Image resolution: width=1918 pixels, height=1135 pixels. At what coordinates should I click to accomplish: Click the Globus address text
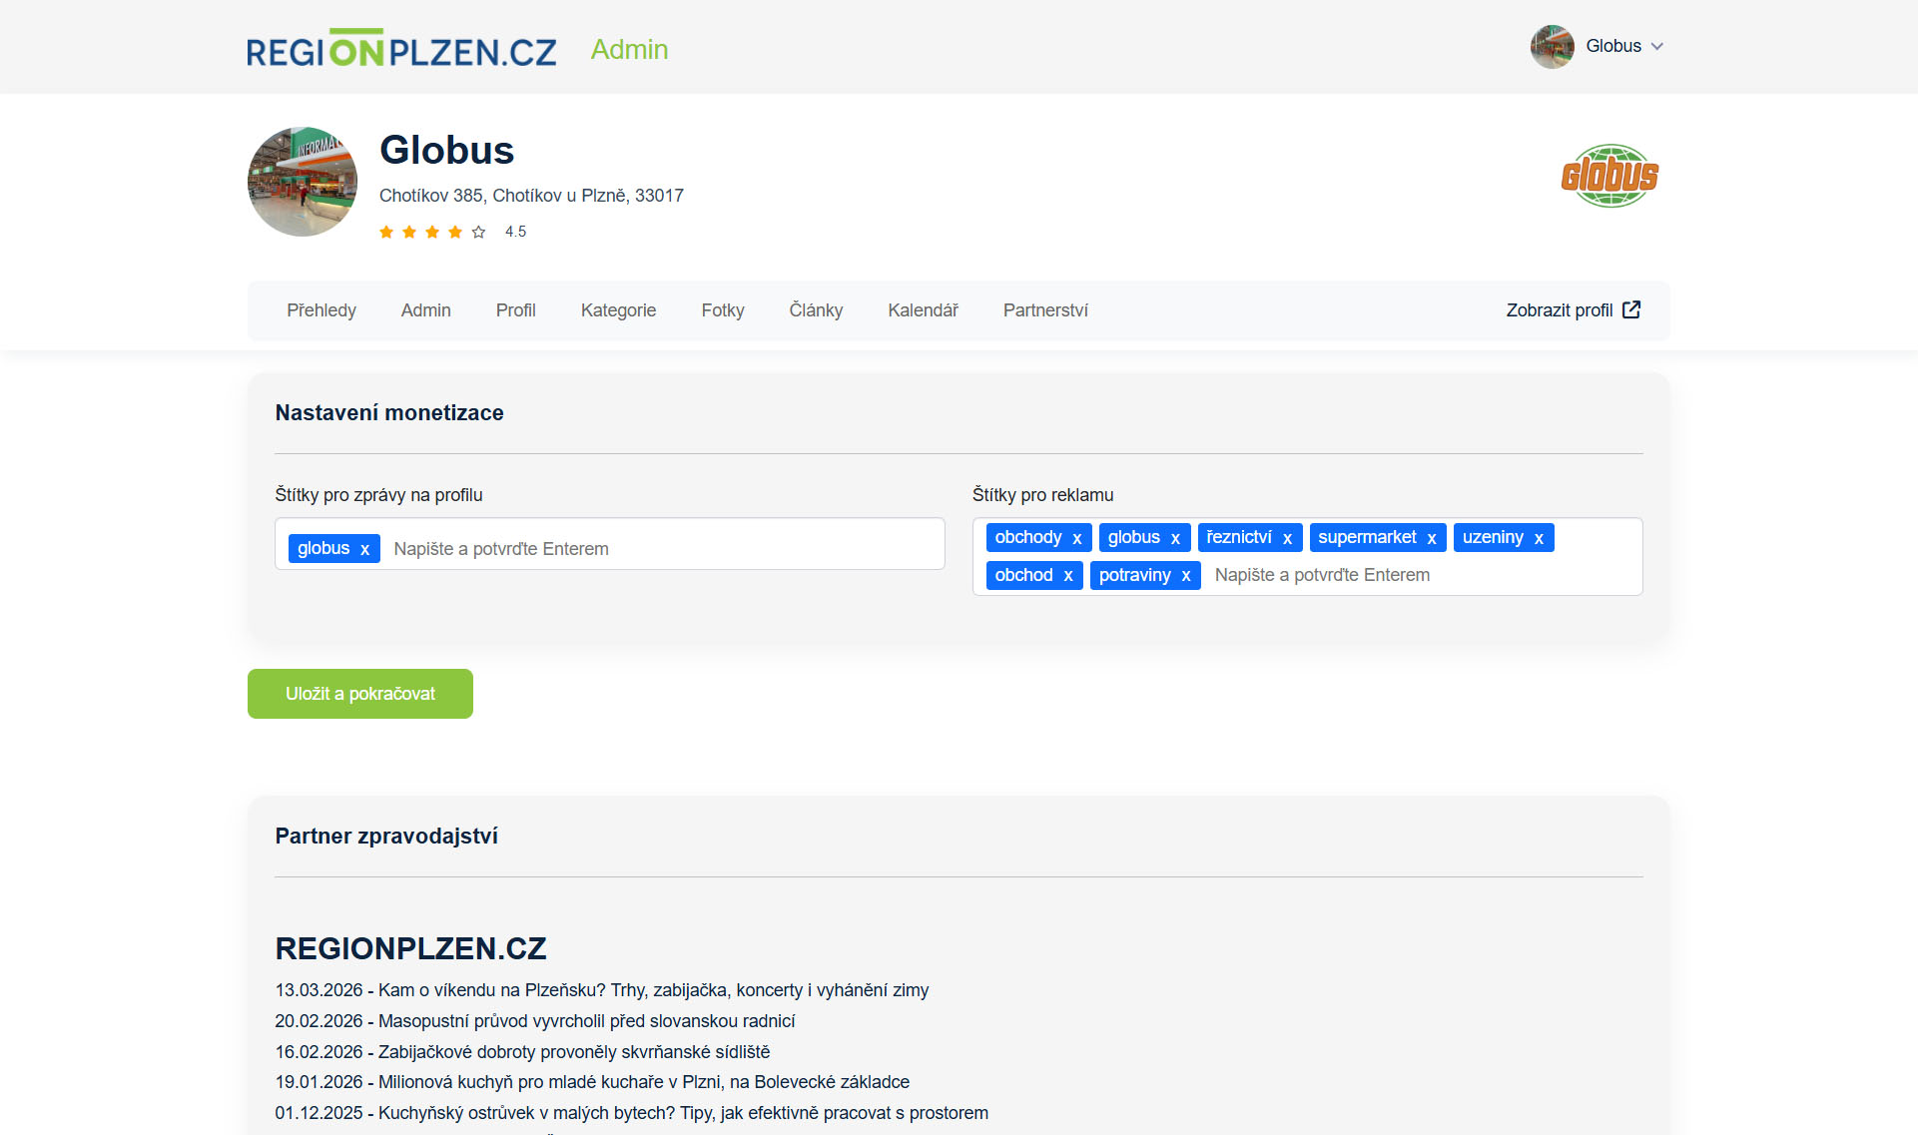point(531,196)
